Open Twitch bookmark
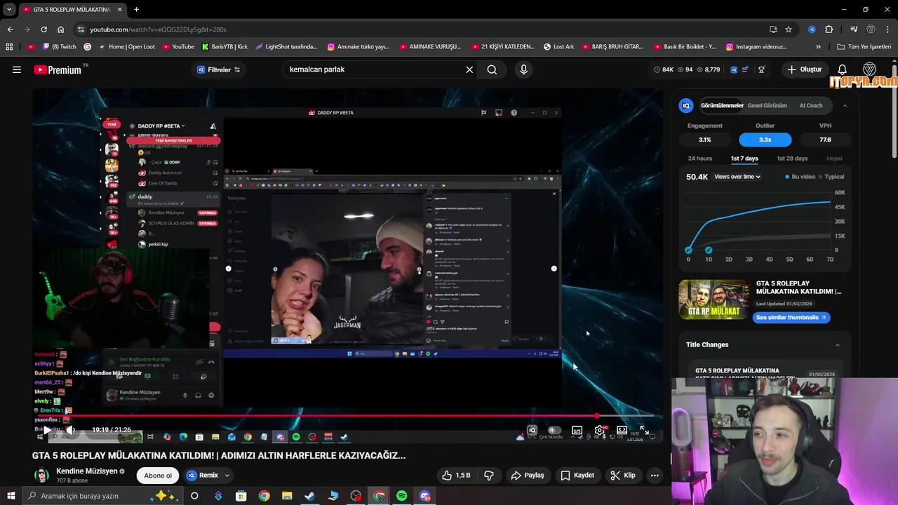This screenshot has height=505, width=898. click(x=60, y=47)
